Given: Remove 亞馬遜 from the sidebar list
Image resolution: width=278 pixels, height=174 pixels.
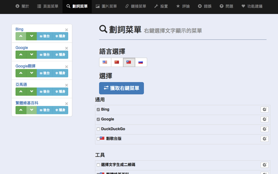Looking at the screenshot, I should point(66,85).
